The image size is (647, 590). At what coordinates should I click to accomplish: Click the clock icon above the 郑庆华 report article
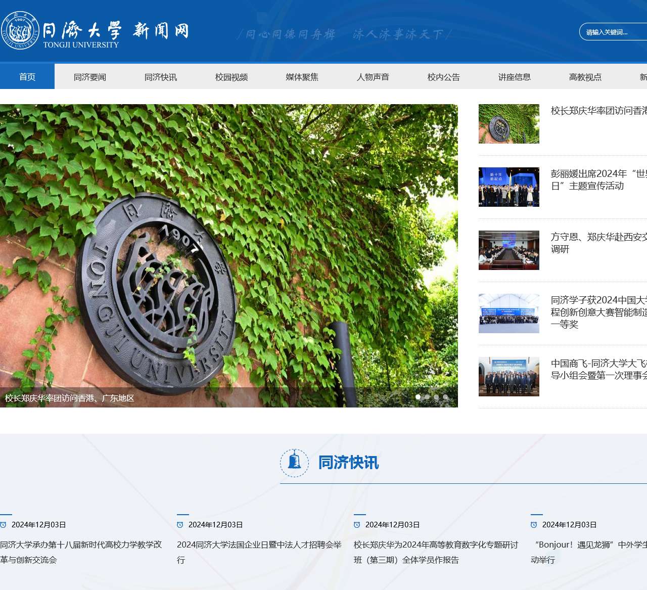357,525
